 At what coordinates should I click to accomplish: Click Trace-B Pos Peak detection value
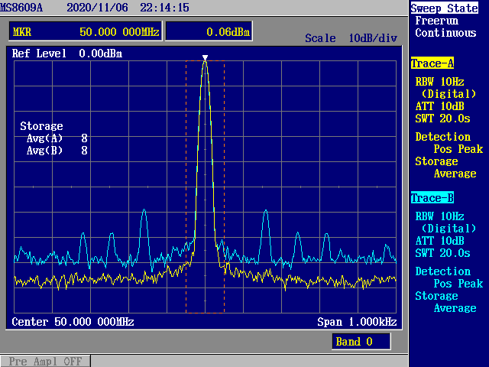coord(458,284)
